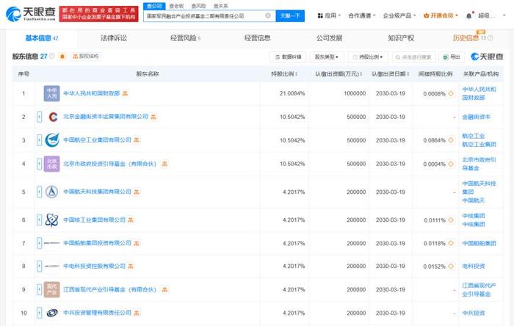Click the 中国核工业集团 logo
Screen dimensions: 514x326
click(x=52, y=220)
